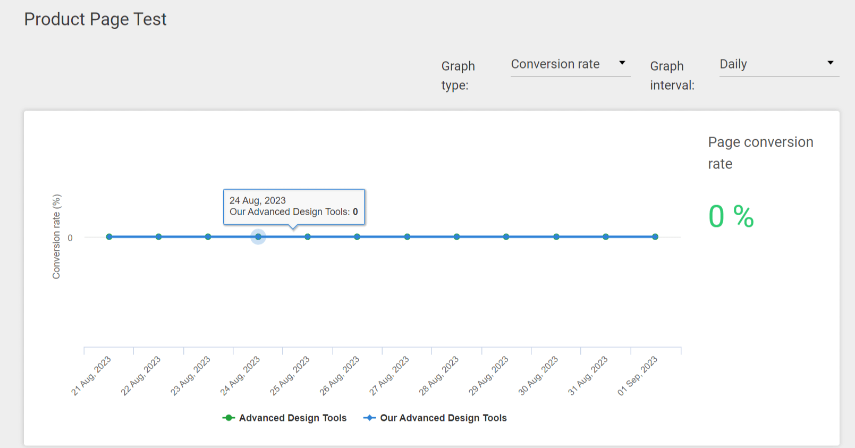Click the highlighted 24 Aug data point

tap(258, 237)
